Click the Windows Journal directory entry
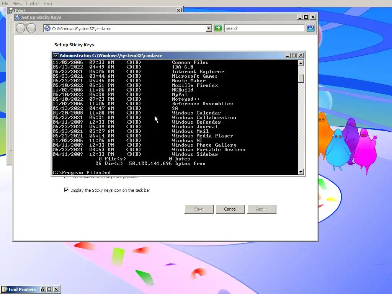 [195, 126]
